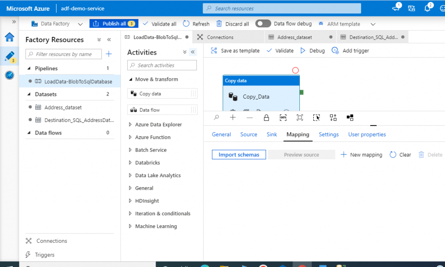Screen dimensions: 445x267
Task: Click the reset zoom to 100% icon
Action: 283,118
